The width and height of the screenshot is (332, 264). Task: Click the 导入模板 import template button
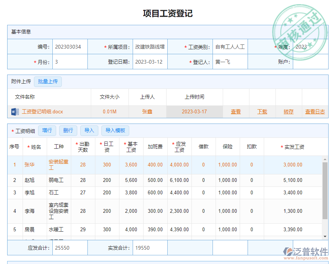click(115, 131)
